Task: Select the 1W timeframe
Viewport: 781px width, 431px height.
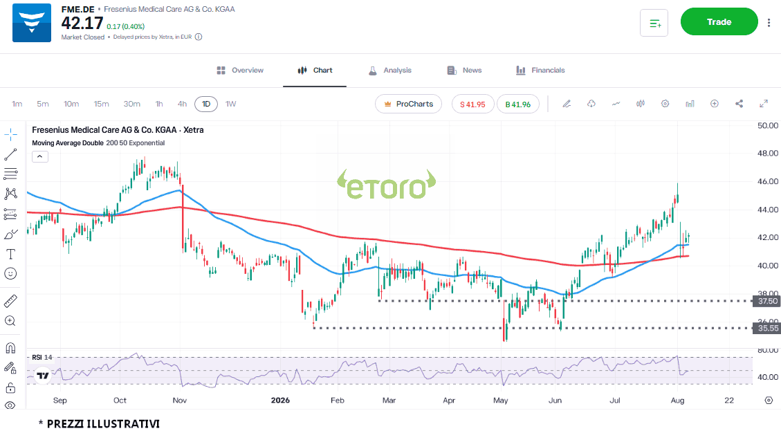Action: coord(230,104)
